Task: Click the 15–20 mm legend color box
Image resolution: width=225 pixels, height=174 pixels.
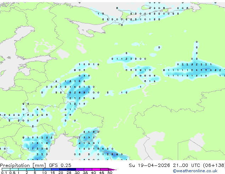Action: 55,169
